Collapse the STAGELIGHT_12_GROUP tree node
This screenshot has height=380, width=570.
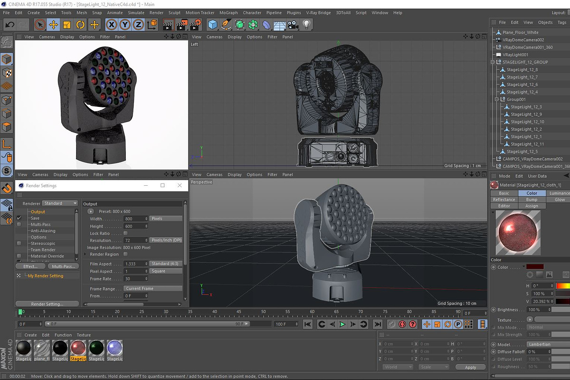point(493,62)
